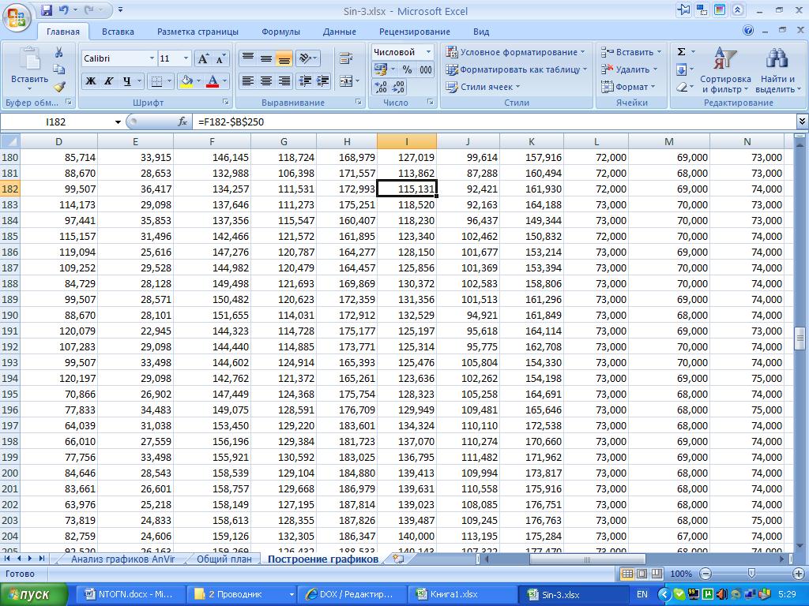809x606 pixels.
Task: Expand the Числовой number format dropdown
Action: [429, 52]
